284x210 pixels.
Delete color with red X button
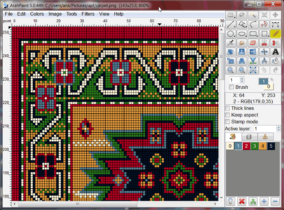pos(242,201)
